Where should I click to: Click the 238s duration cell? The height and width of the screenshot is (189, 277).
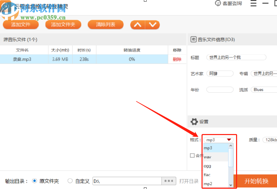click(x=84, y=59)
